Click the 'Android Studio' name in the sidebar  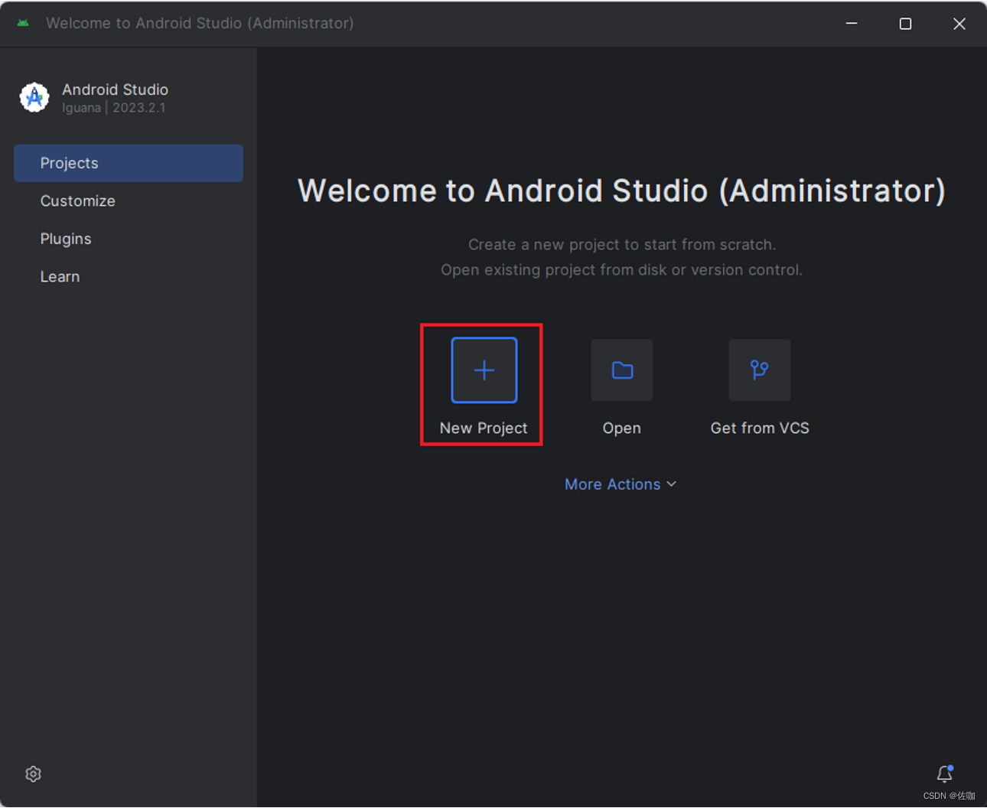[x=115, y=90]
